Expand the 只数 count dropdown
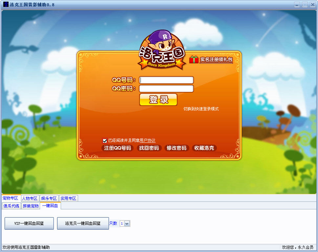318x252 pixels. tap(127, 223)
